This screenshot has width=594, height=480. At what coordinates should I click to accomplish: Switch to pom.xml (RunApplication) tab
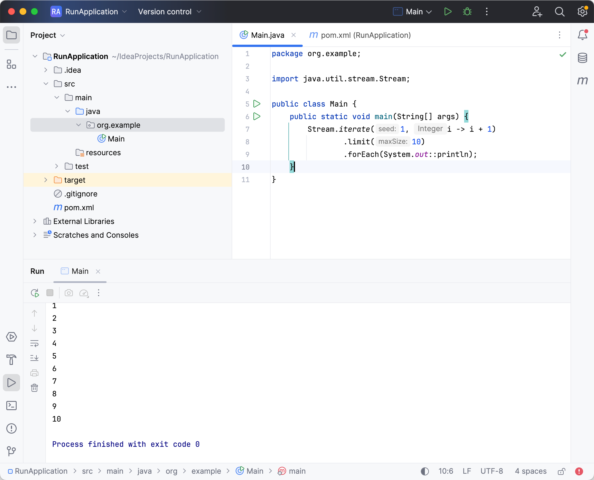(360, 35)
